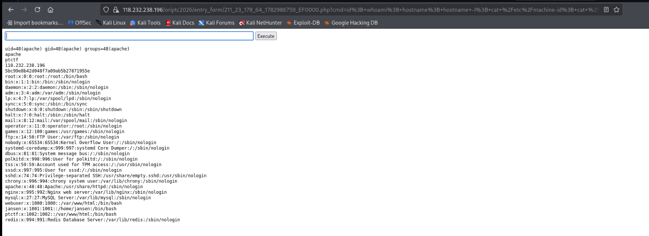Select the uid=48(apache) output line
The width and height of the screenshot is (649, 236).
click(67, 49)
